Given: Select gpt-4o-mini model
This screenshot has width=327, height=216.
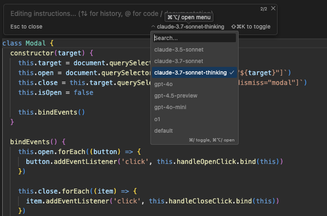Looking at the screenshot, I should (194, 107).
